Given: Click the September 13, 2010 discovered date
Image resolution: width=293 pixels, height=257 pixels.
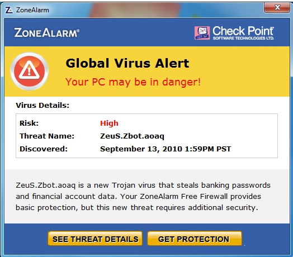Looking at the screenshot, I should click(x=166, y=149).
